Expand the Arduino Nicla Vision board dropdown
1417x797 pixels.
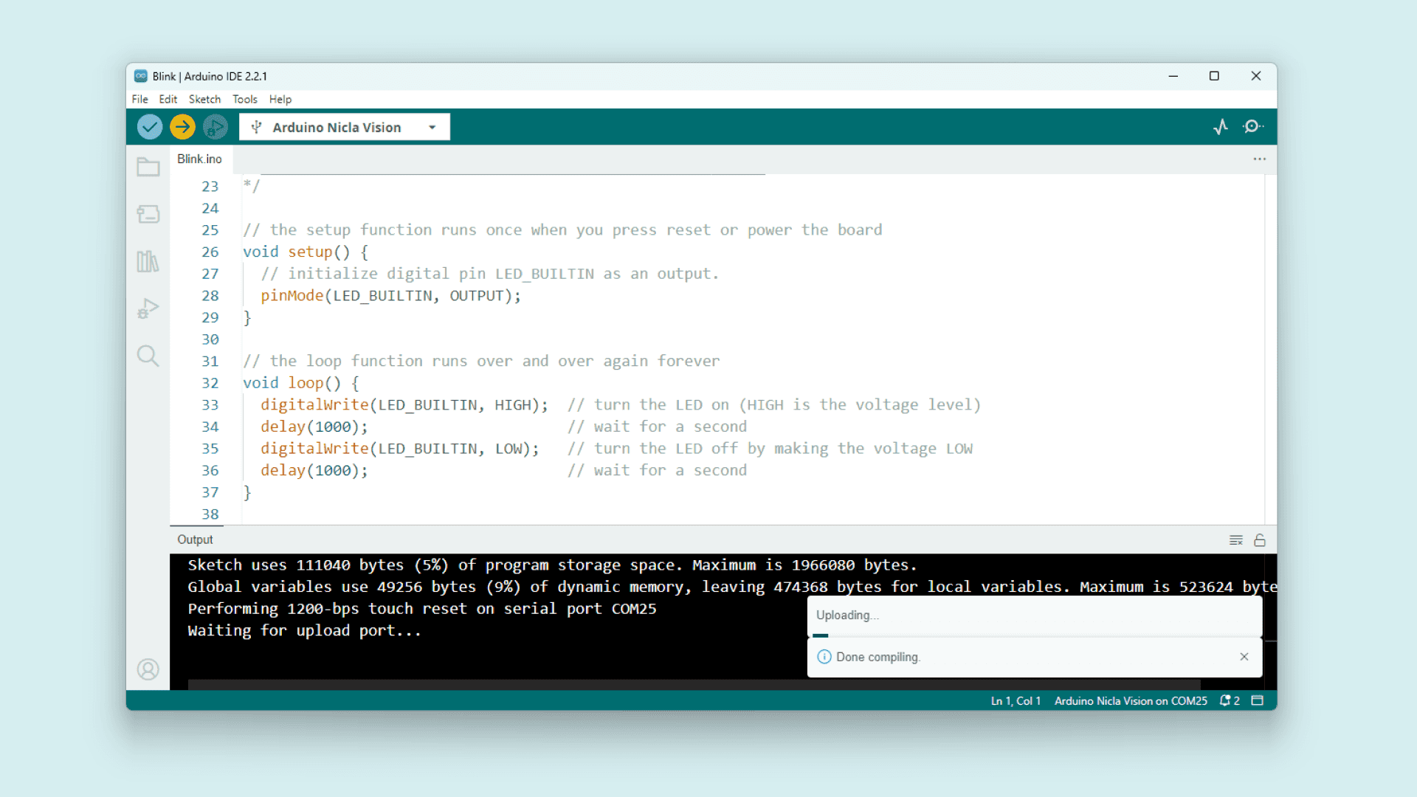point(432,127)
